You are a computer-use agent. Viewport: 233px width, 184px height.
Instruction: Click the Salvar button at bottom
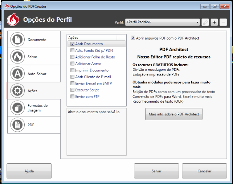click(156, 171)
